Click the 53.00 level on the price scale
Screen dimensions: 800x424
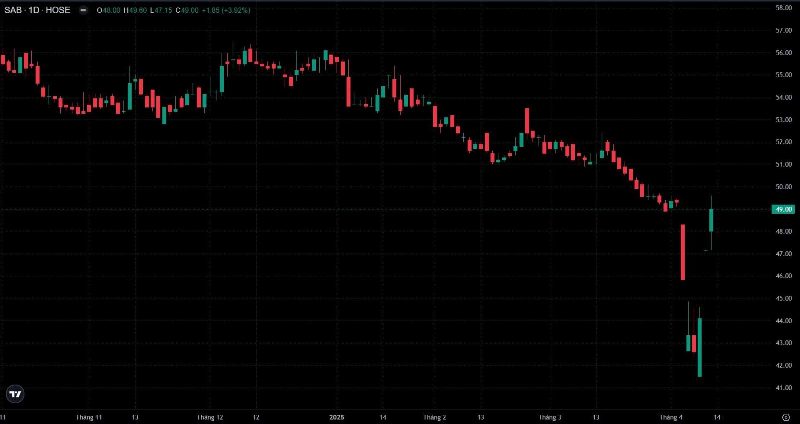(x=784, y=120)
